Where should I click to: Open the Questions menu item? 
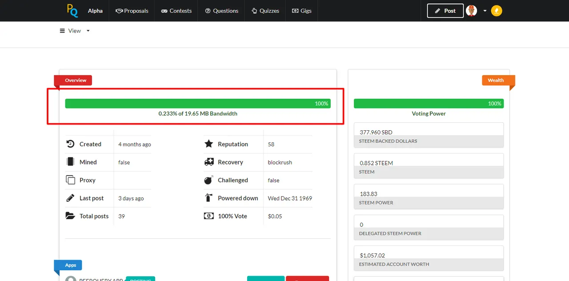click(221, 11)
